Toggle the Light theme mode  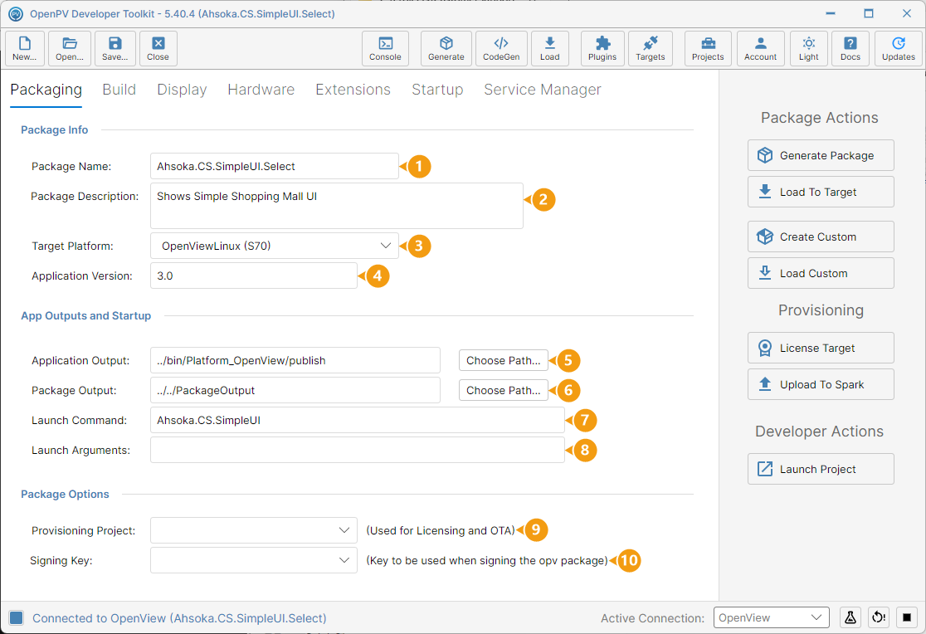808,48
